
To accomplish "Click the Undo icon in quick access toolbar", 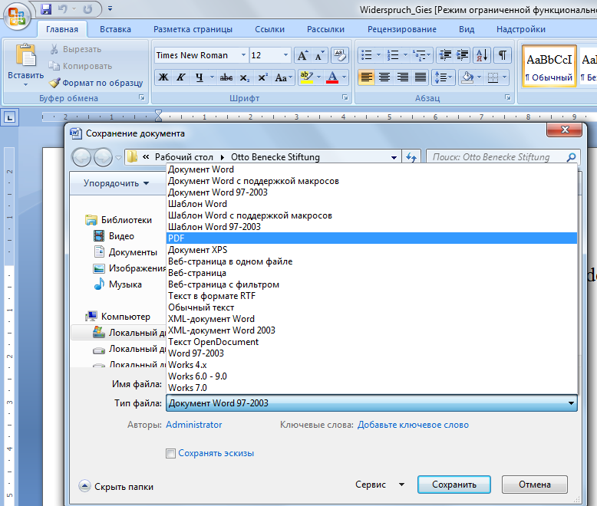I will click(63, 8).
